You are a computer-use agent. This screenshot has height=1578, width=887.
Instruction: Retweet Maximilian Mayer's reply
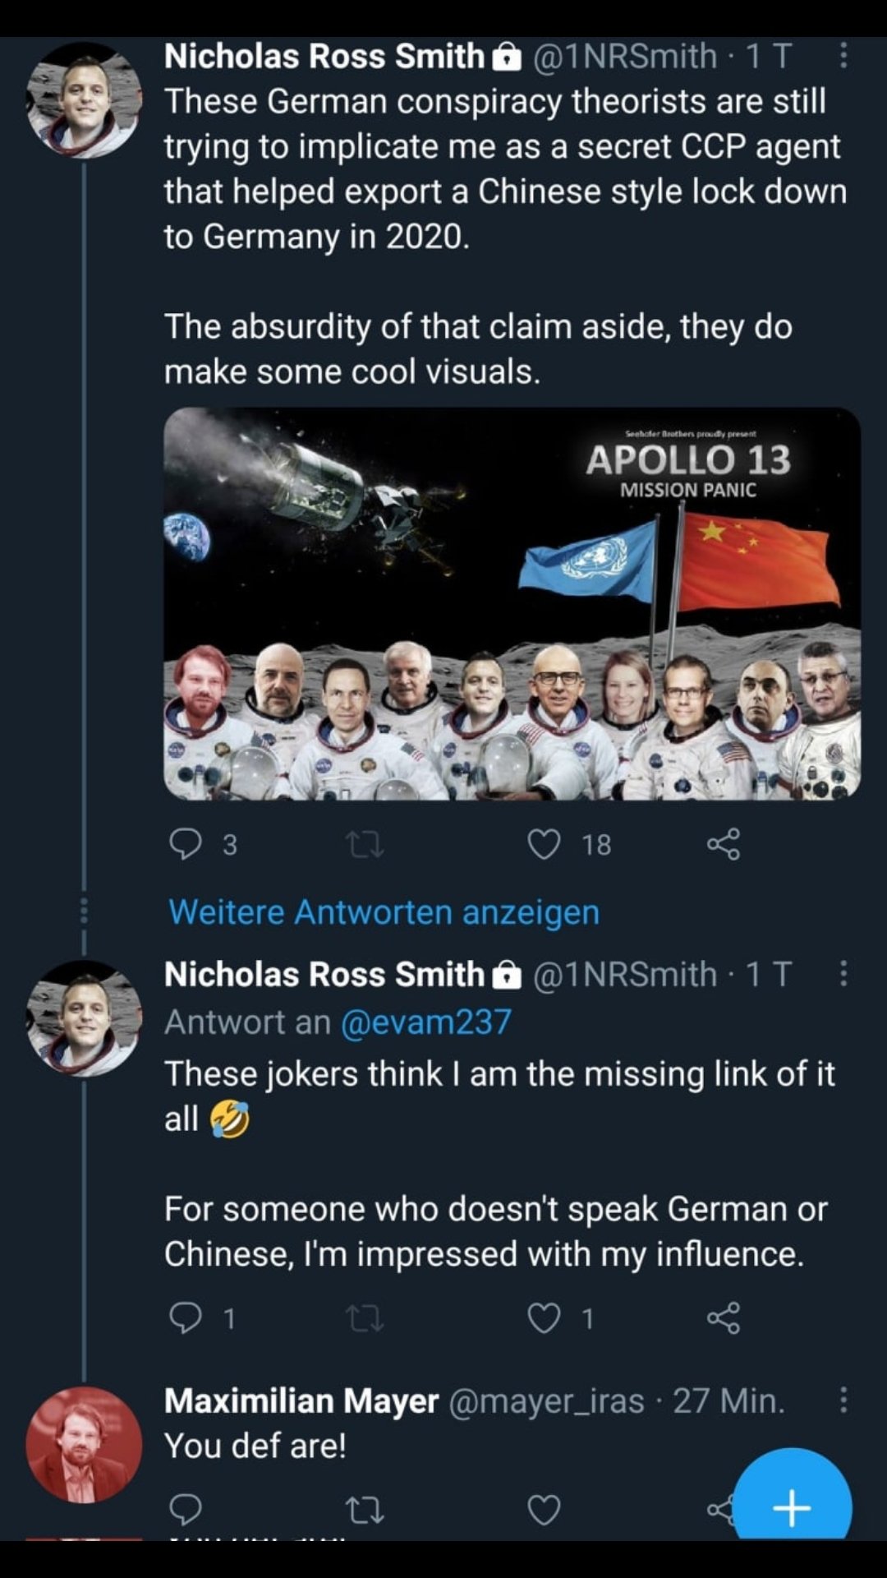(365, 1510)
